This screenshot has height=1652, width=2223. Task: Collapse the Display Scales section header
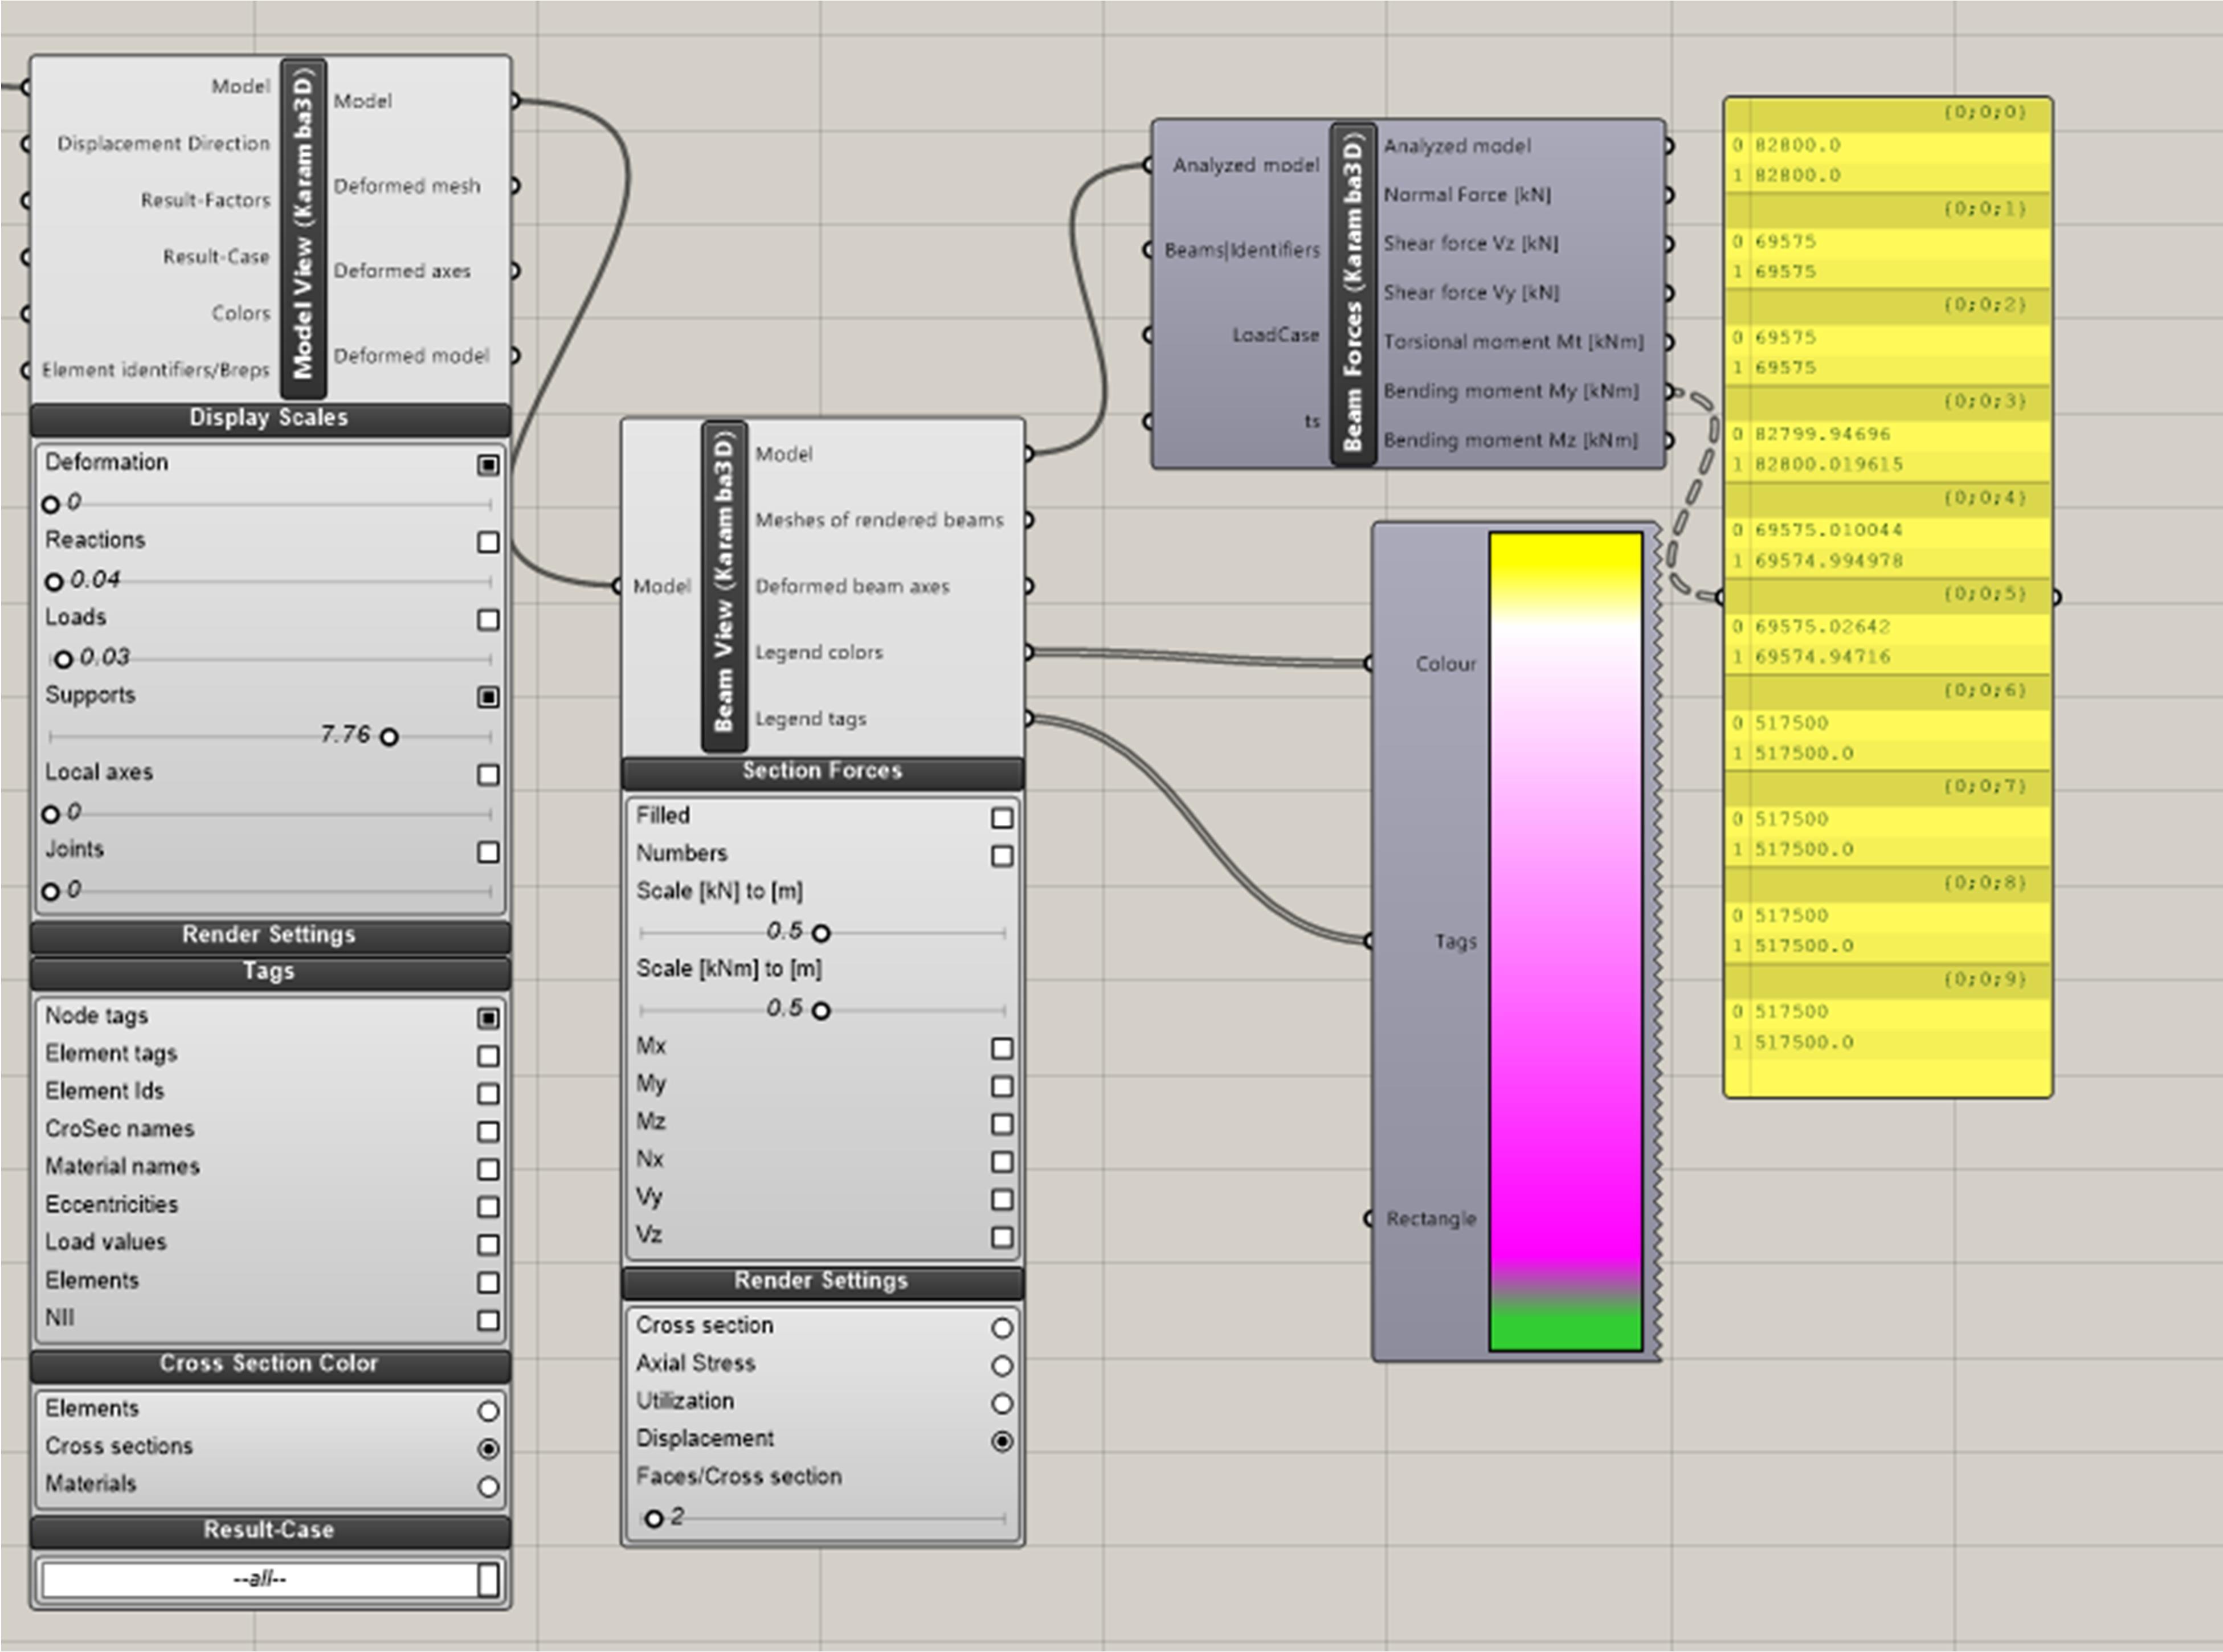(269, 418)
